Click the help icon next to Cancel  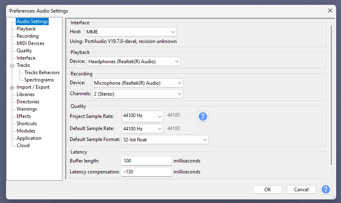[326, 189]
